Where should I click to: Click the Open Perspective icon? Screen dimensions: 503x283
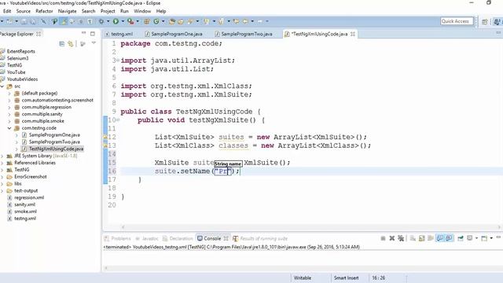[485, 21]
